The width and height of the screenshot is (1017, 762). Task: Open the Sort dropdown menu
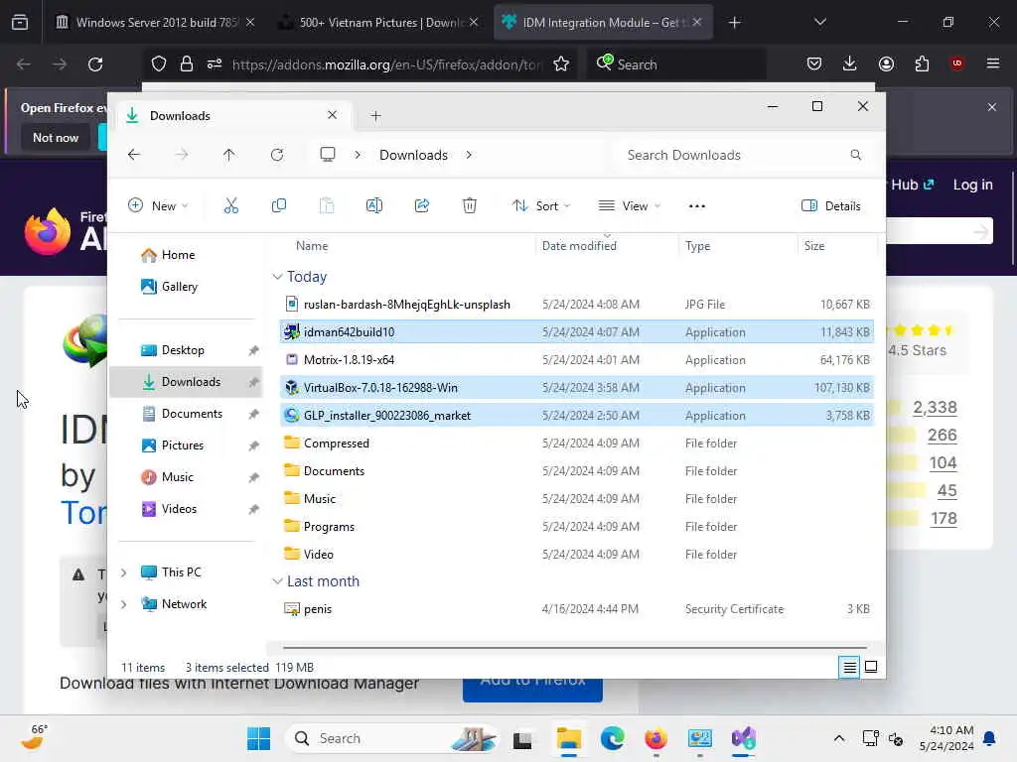tap(541, 206)
